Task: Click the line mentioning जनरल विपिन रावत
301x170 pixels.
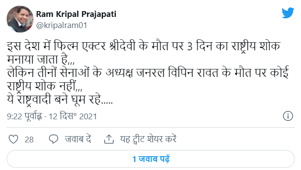Action: pos(148,73)
